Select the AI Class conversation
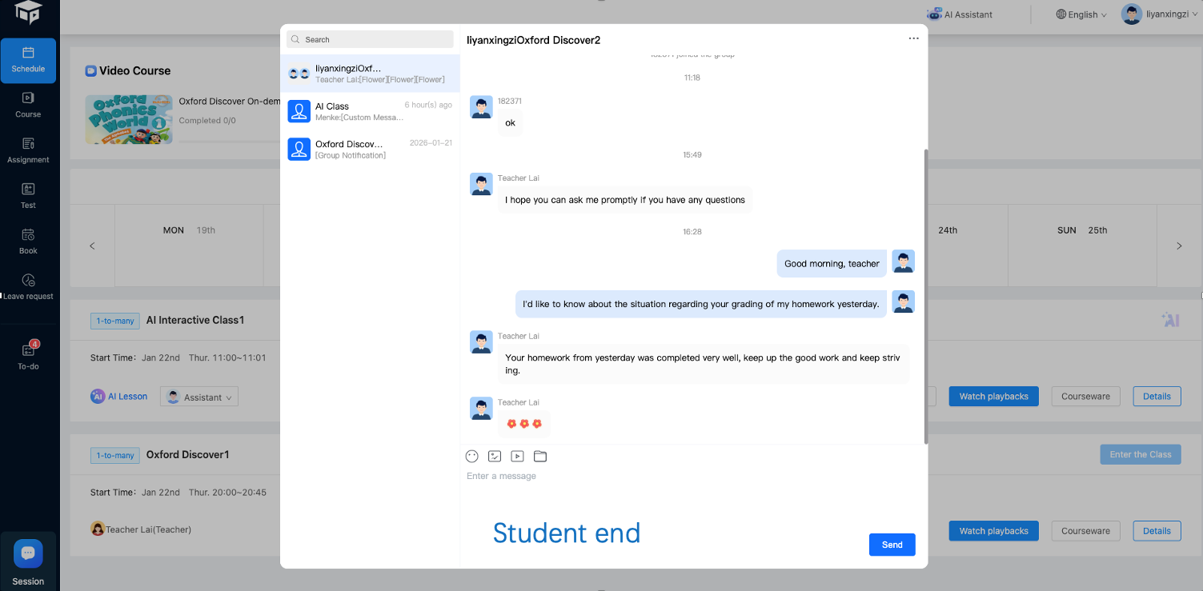Screen dimensions: 1203x591 [x=371, y=111]
